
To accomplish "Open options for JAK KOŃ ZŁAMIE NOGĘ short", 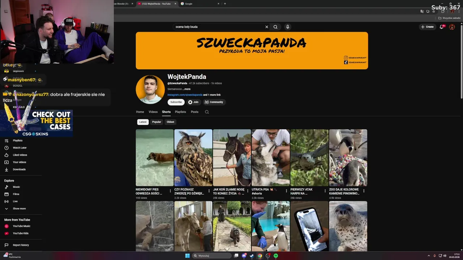I will pos(247,191).
